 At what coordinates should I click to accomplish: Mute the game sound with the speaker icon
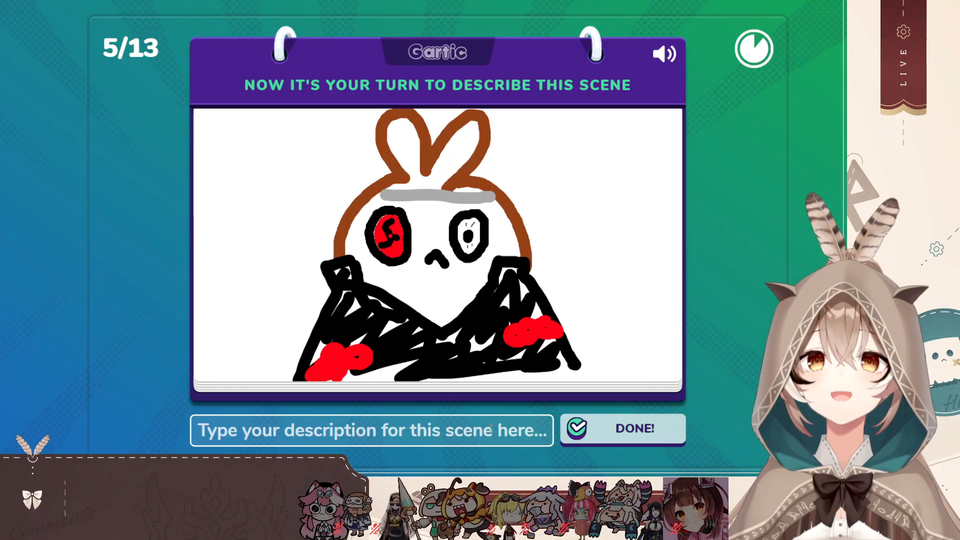click(x=664, y=53)
